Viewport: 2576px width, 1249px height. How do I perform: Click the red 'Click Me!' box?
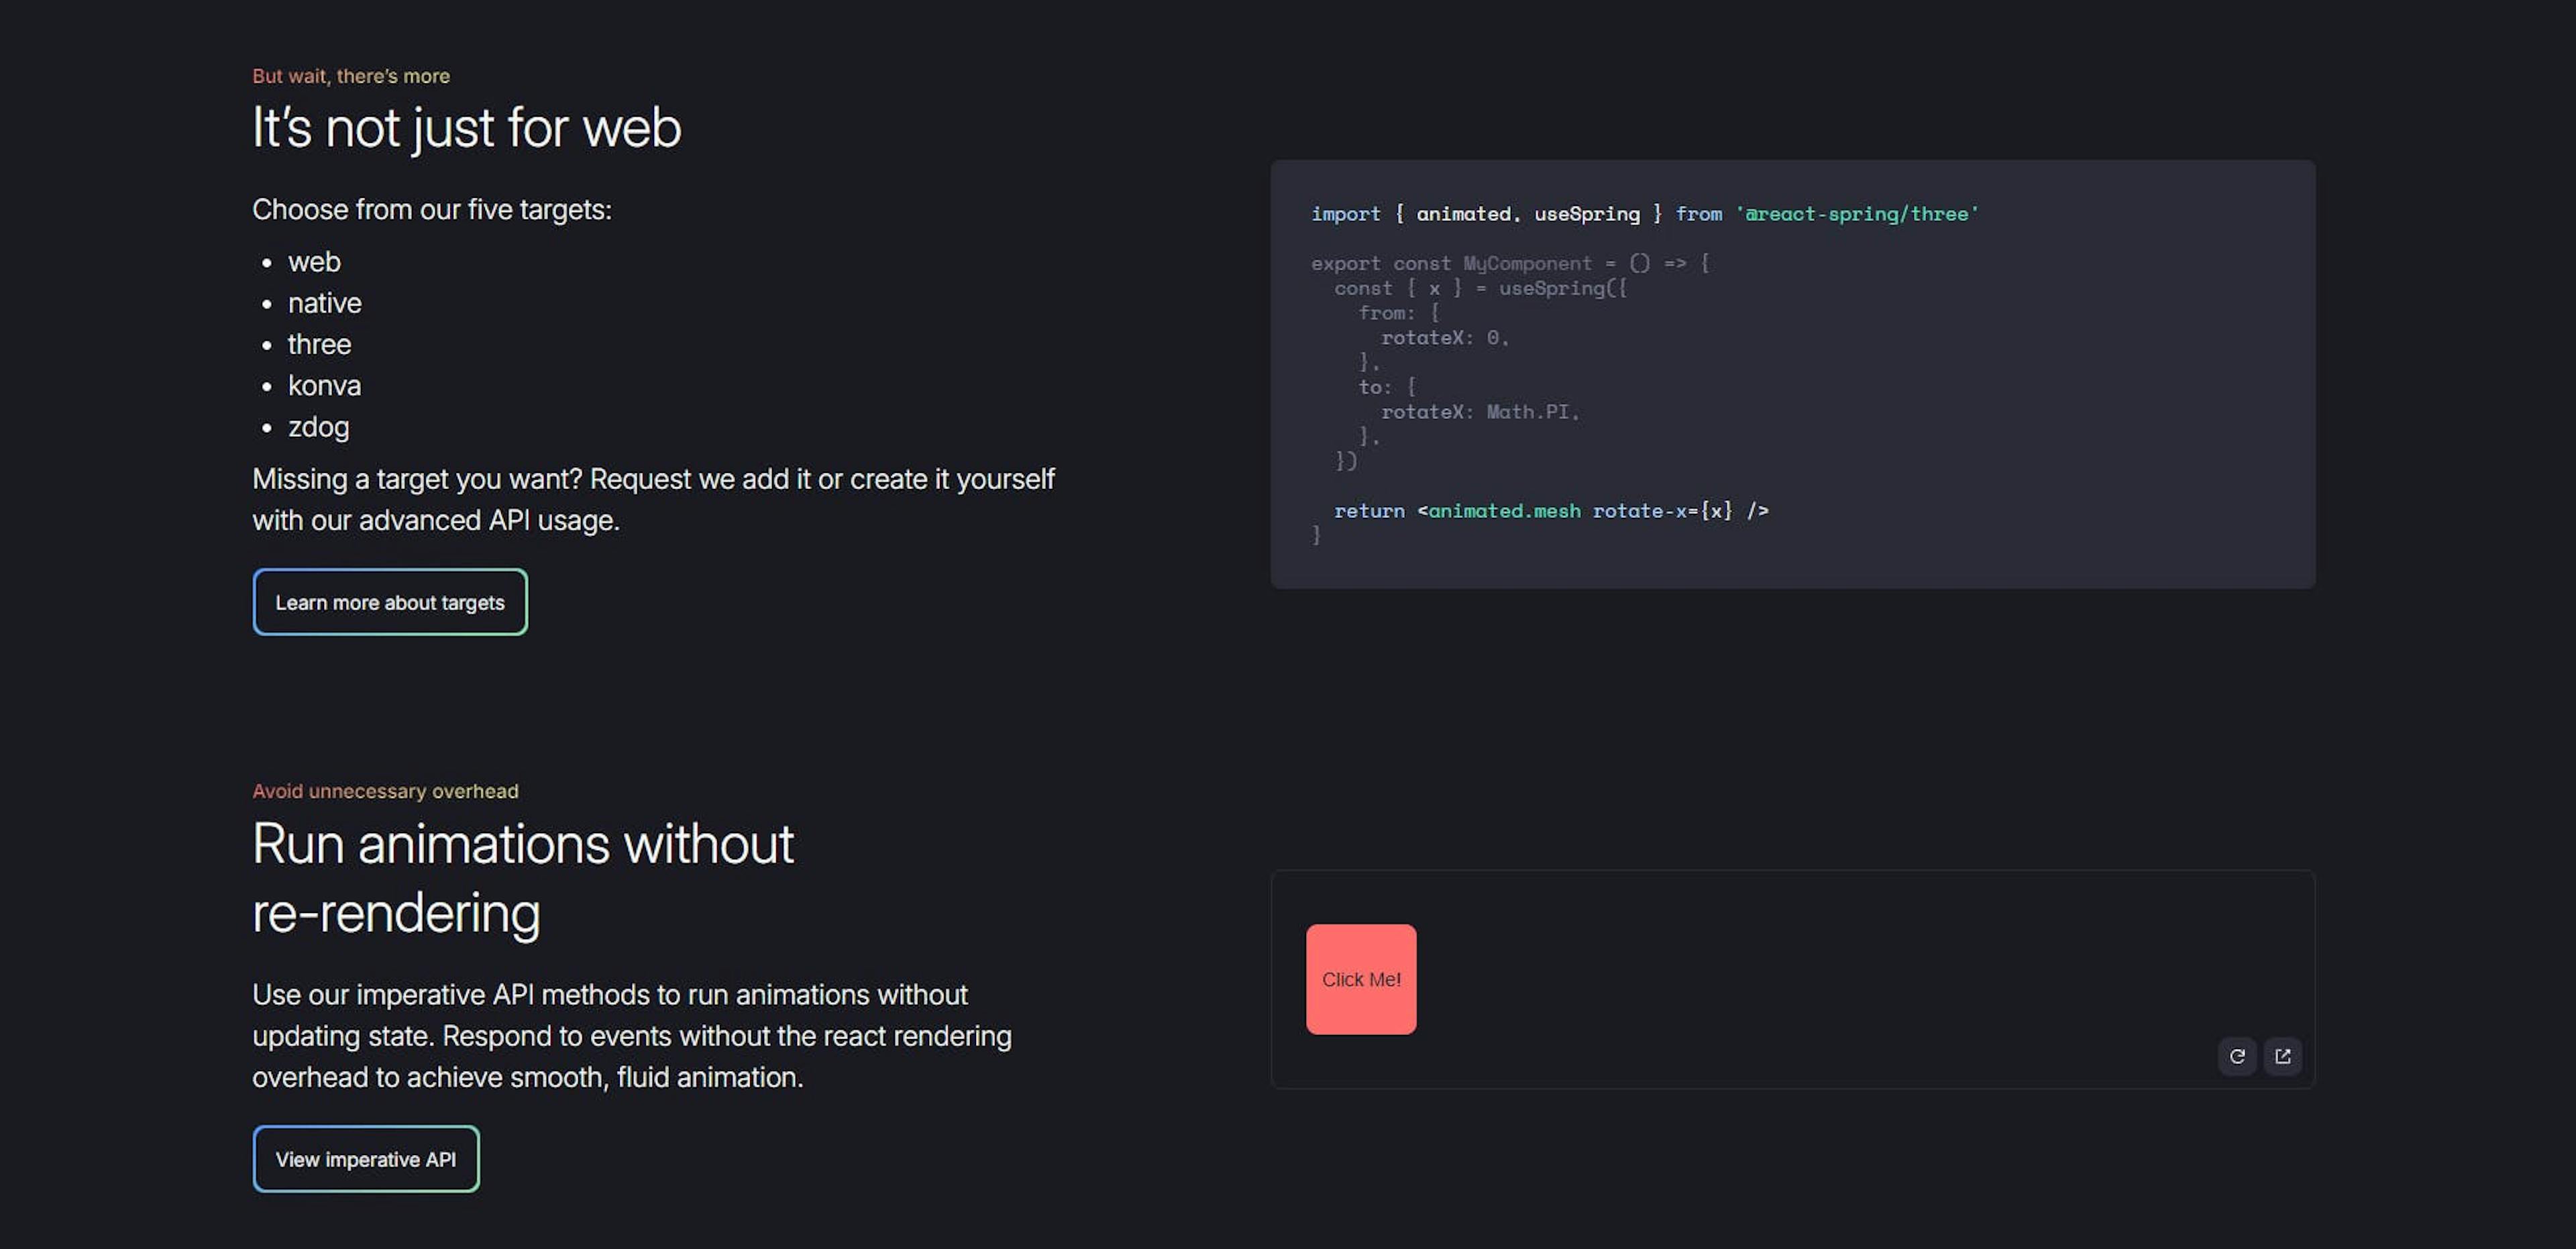(x=1361, y=979)
